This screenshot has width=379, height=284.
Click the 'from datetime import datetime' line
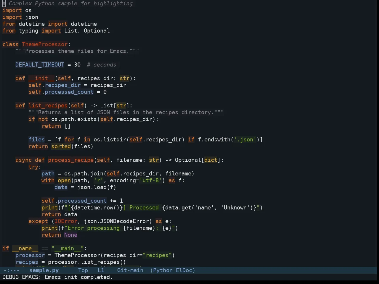pyautogui.click(x=49, y=24)
